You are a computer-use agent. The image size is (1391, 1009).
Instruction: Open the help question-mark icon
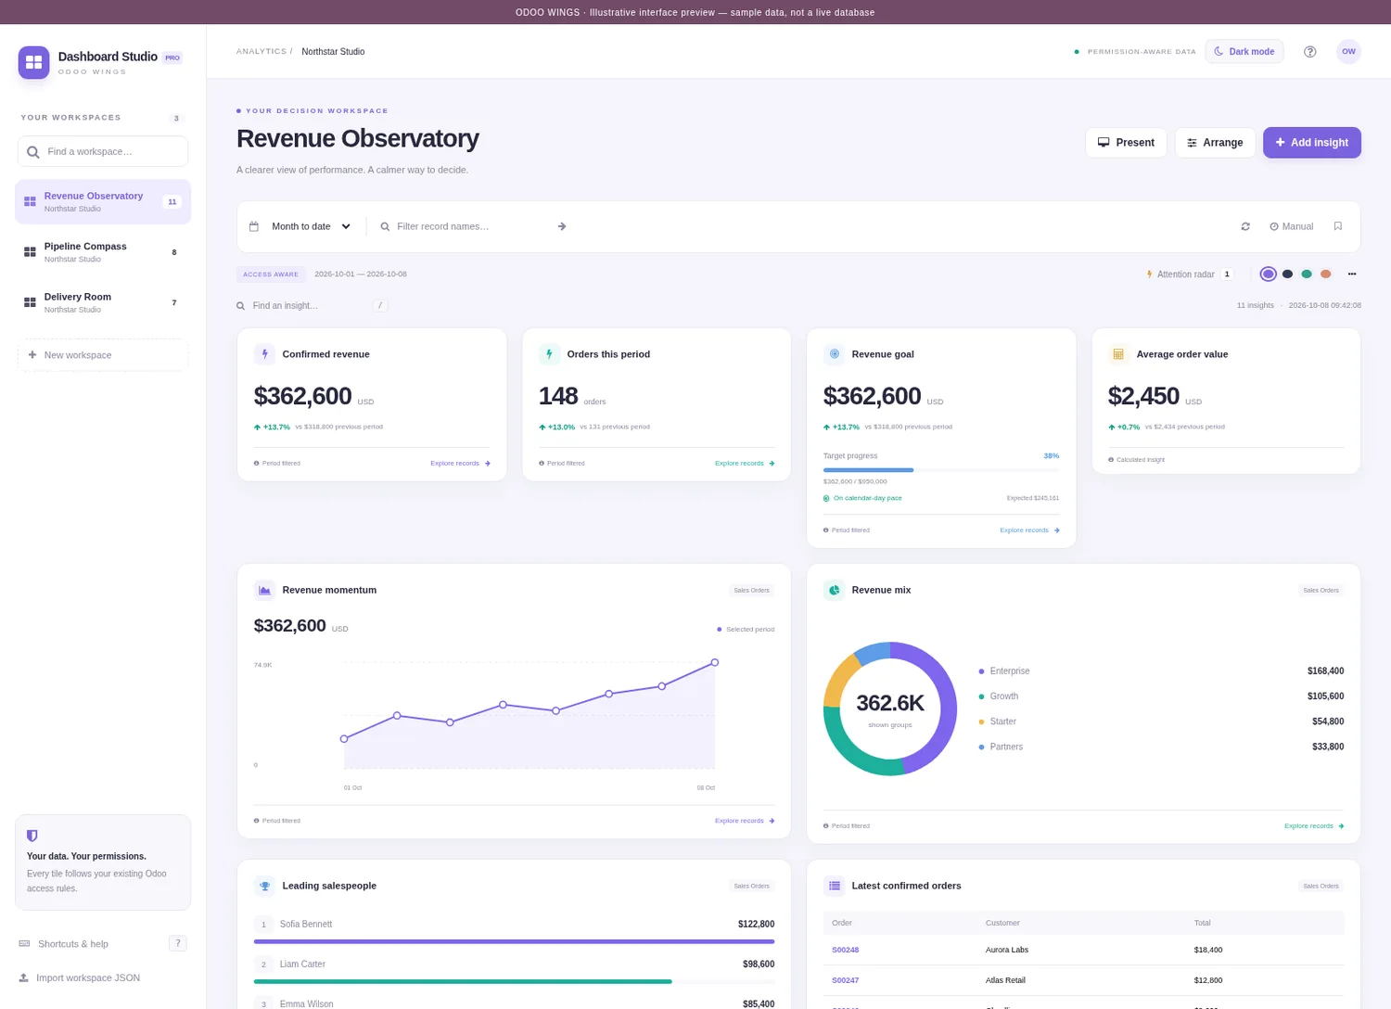click(x=1309, y=52)
